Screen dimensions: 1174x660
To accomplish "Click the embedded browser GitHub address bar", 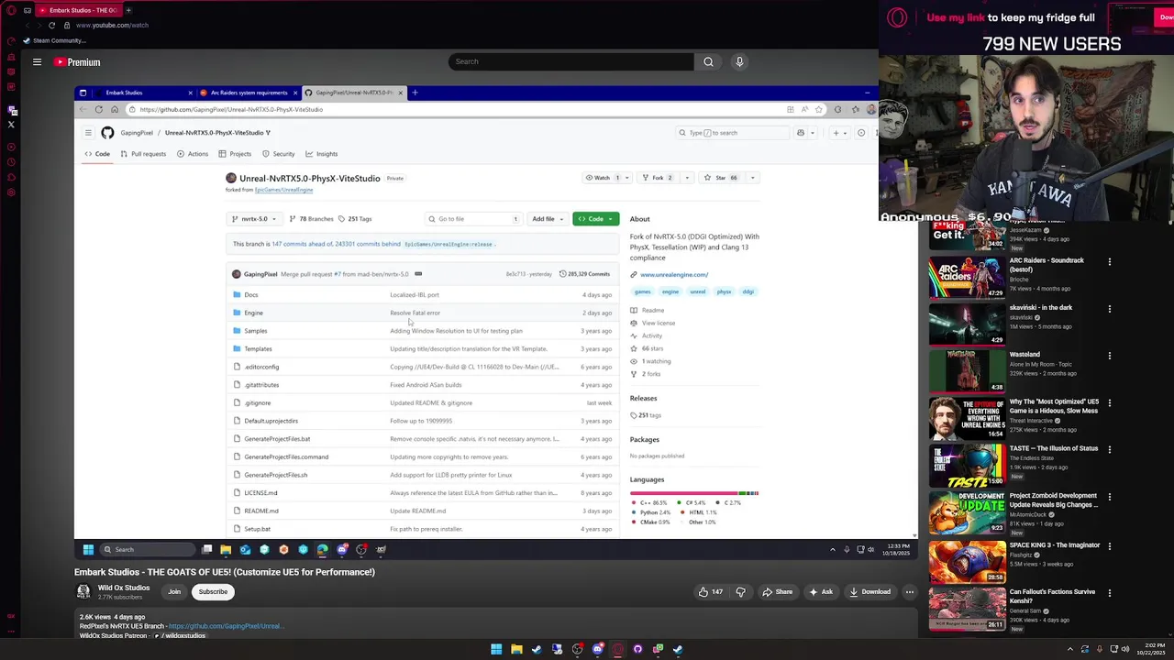I will pos(459,109).
